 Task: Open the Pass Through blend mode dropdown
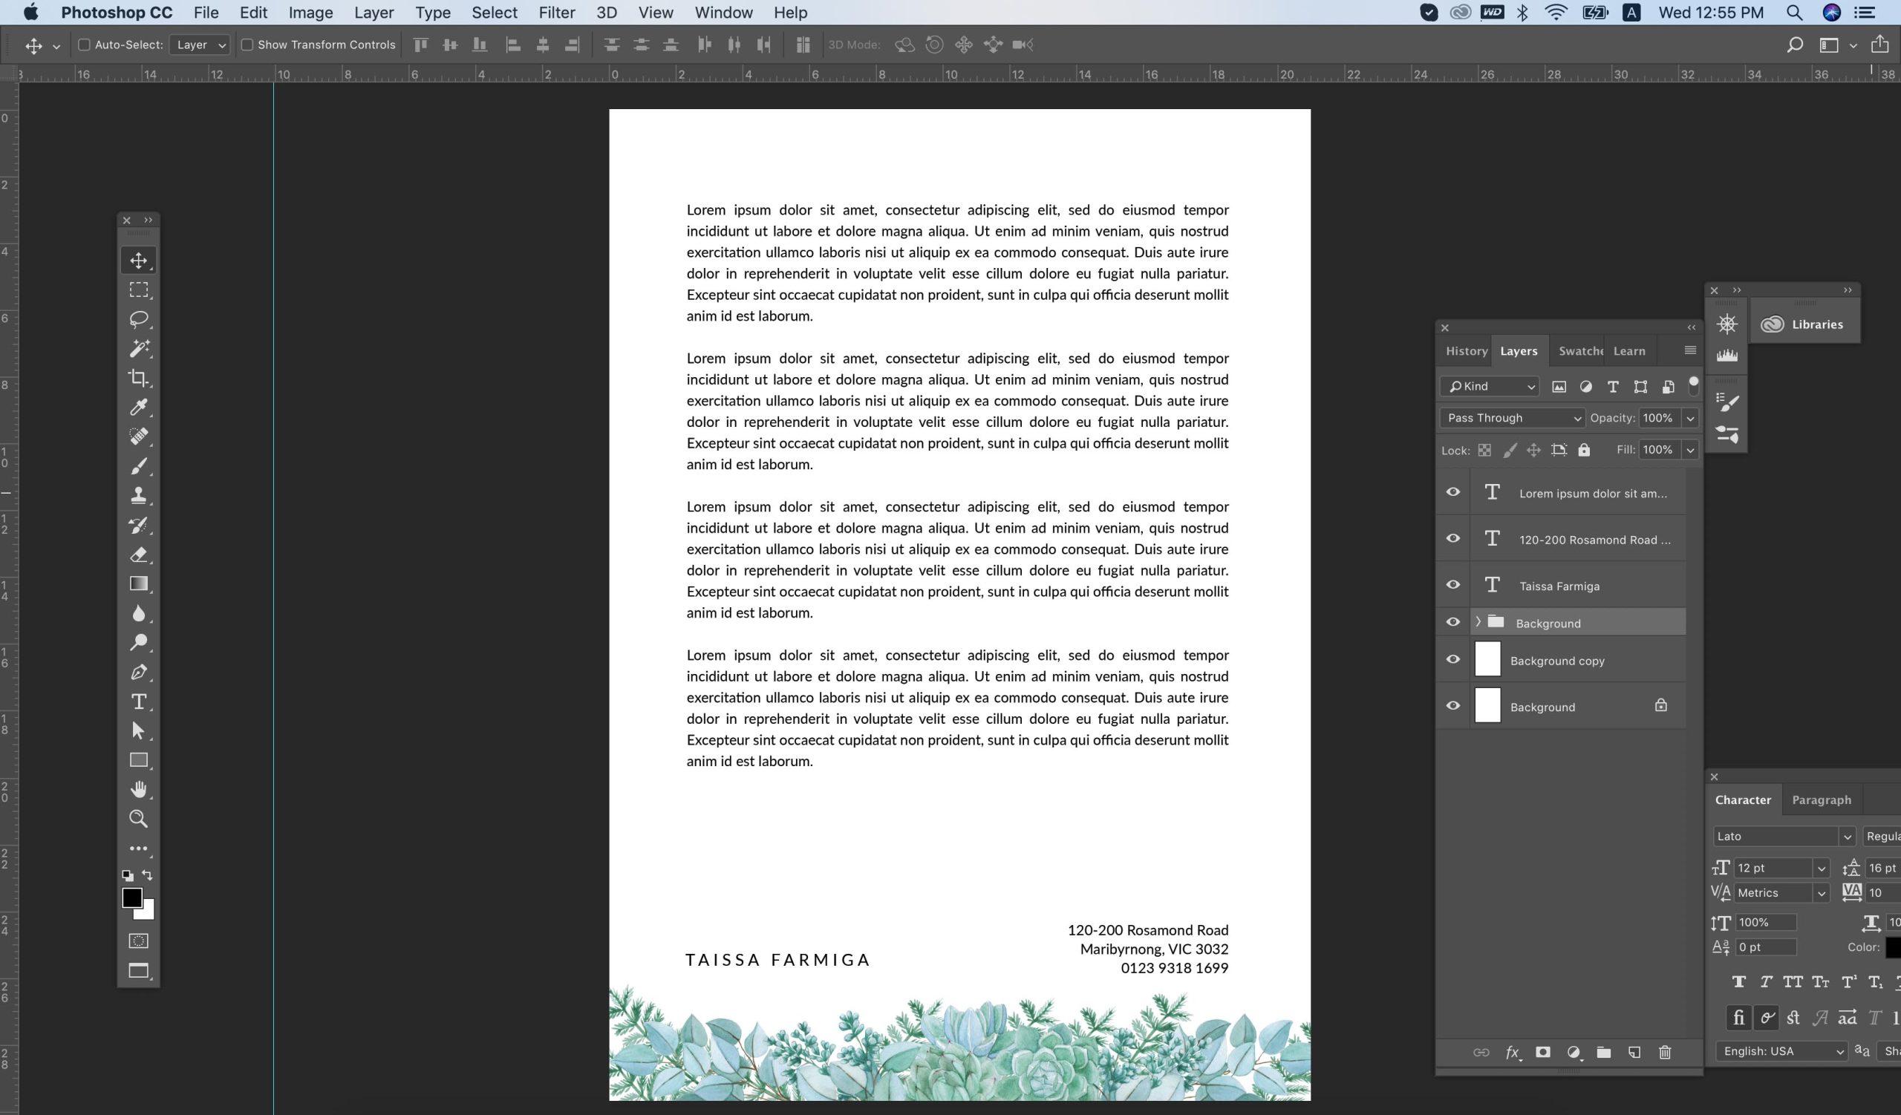pos(1512,418)
